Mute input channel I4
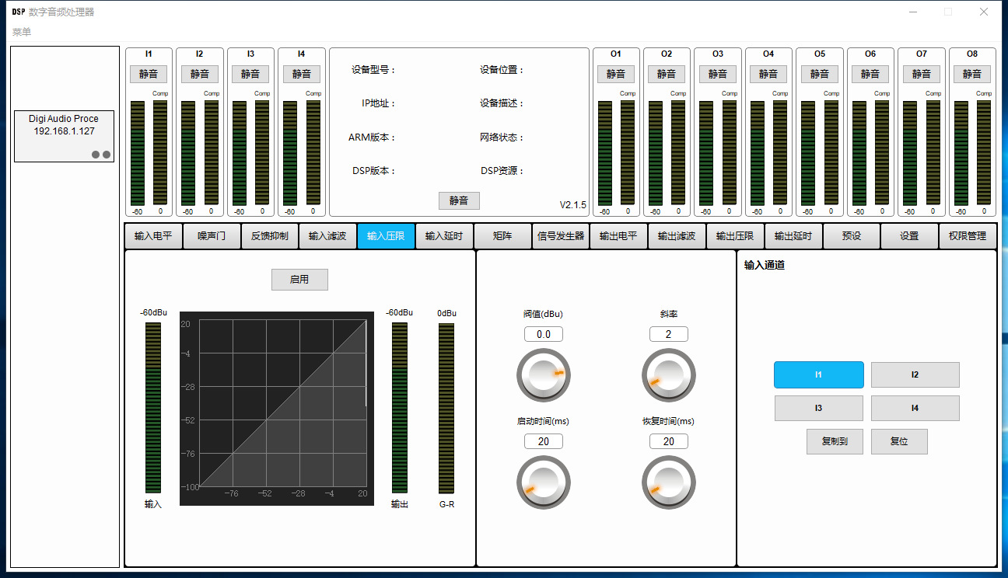The width and height of the screenshot is (1008, 578). pyautogui.click(x=302, y=74)
